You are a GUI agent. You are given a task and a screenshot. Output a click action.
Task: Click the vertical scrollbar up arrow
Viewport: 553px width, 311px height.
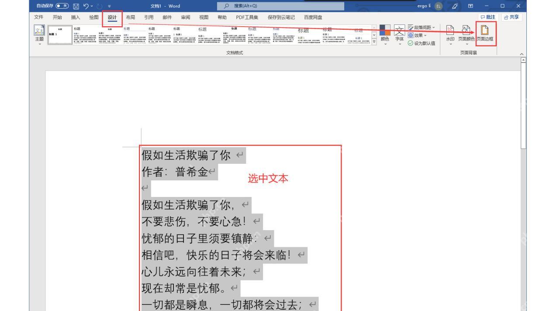click(524, 59)
